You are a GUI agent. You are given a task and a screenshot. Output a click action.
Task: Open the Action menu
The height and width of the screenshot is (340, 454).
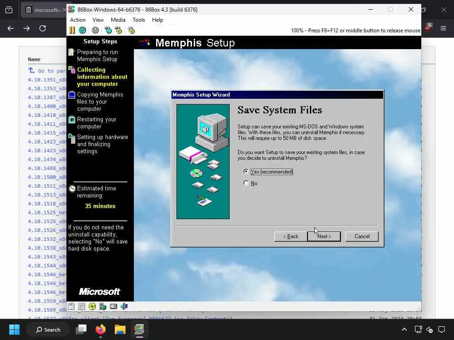(78, 20)
